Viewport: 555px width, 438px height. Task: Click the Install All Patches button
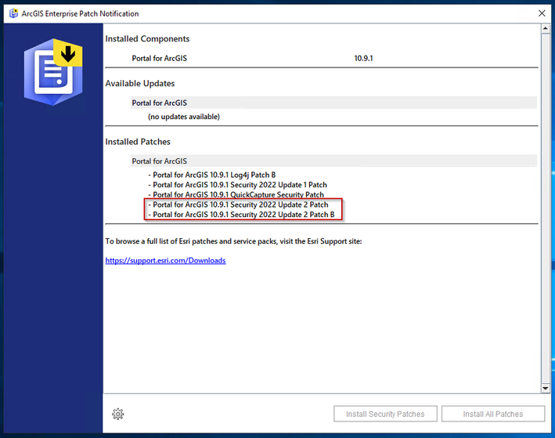click(492, 414)
